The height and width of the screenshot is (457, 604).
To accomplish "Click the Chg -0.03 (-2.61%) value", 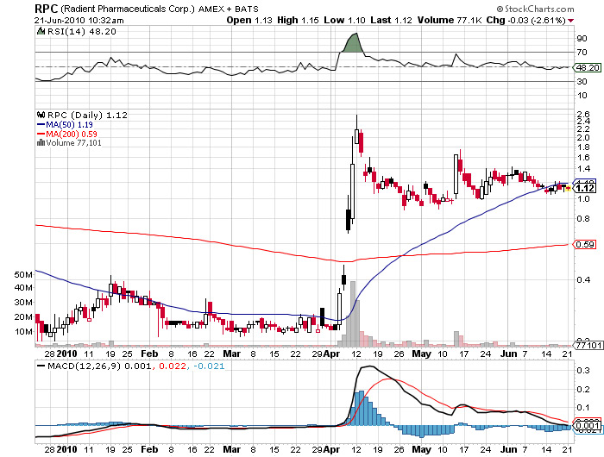I will 525,21.
